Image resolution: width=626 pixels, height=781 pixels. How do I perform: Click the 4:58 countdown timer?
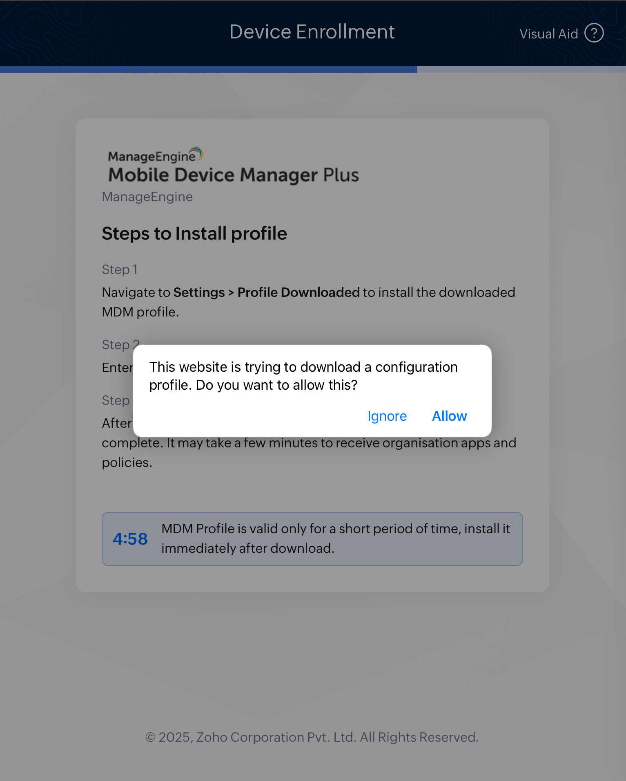pos(130,539)
